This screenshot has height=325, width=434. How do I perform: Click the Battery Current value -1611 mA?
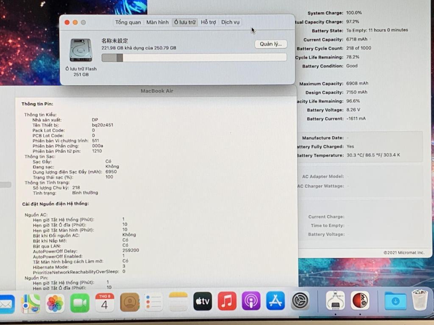point(356,118)
